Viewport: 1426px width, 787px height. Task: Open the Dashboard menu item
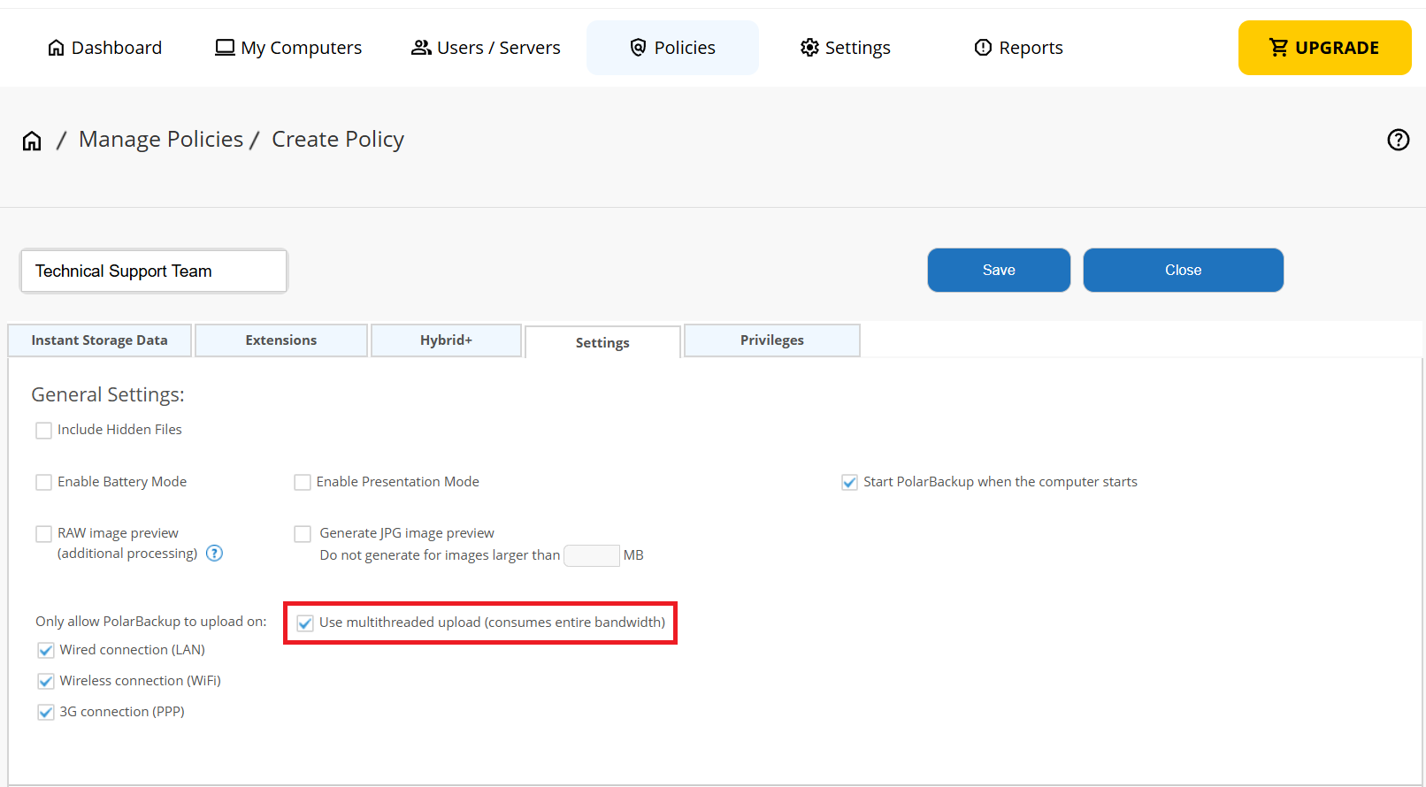pyautogui.click(x=104, y=48)
